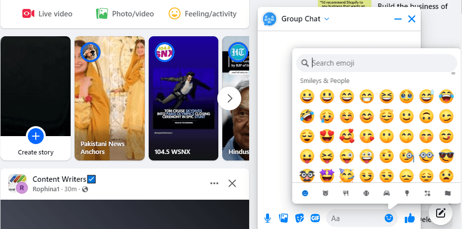Click the Create story plus button
The image size is (462, 229).
36,136
